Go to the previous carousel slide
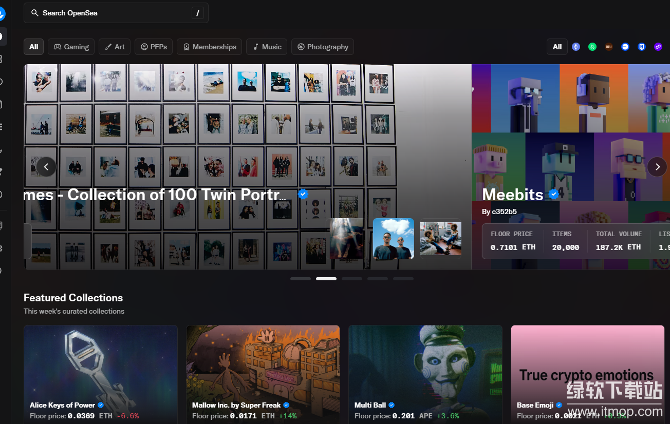Viewport: 670px width, 424px height. pos(46,167)
